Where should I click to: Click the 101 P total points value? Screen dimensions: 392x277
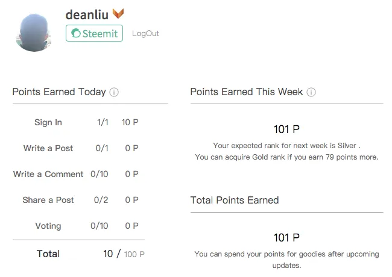coord(286,238)
